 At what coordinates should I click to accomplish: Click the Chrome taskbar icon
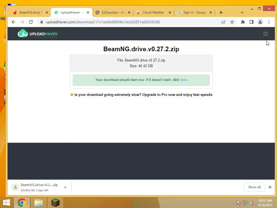[x=22, y=203]
